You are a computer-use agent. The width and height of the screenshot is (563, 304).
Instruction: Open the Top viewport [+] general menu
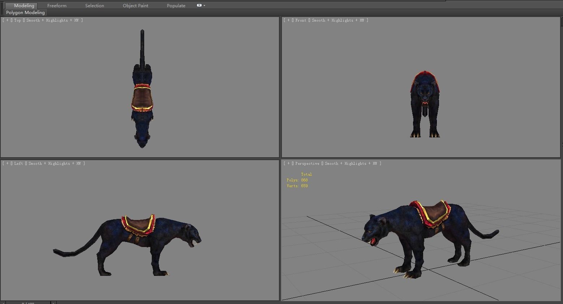(7, 20)
